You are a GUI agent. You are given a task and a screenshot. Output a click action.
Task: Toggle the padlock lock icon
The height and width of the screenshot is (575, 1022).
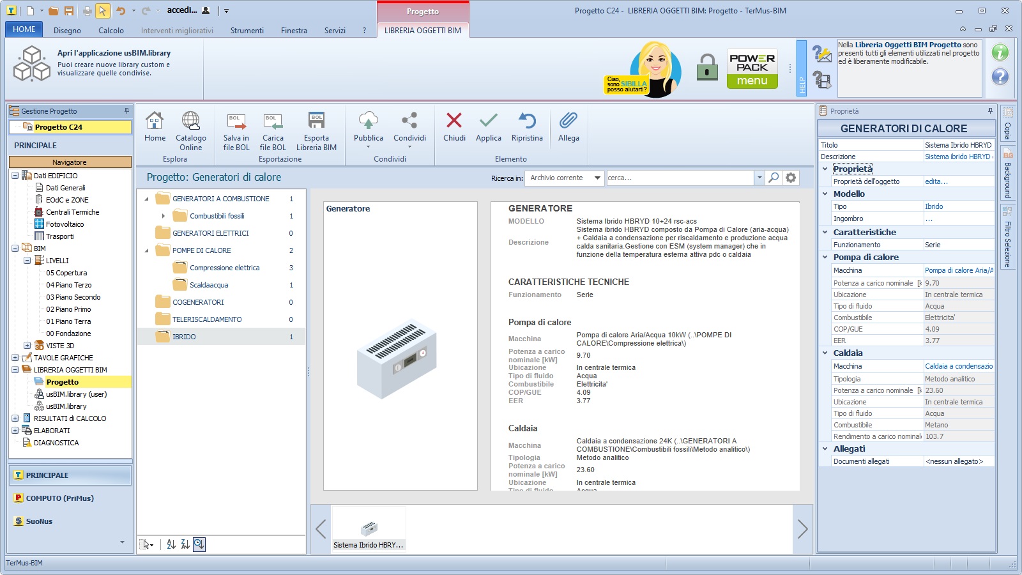(x=707, y=67)
